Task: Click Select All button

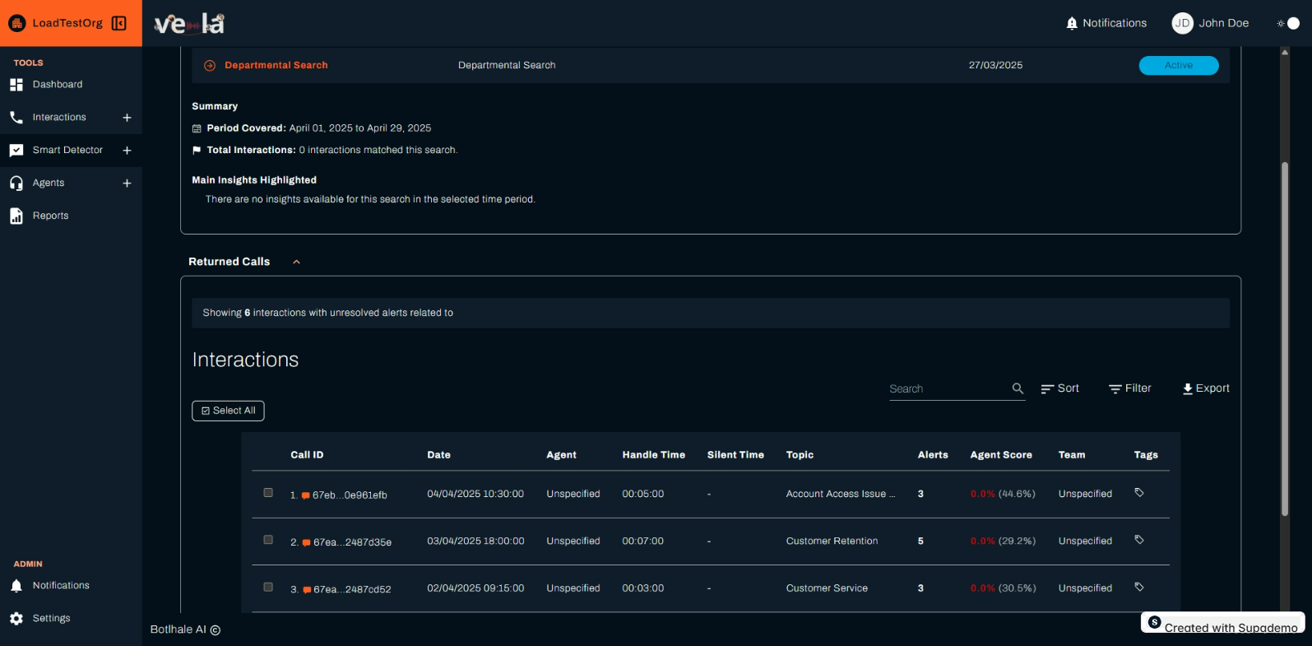Action: click(x=228, y=411)
